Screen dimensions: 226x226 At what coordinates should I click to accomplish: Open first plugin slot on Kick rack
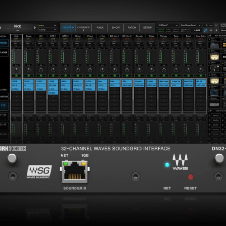(16, 81)
